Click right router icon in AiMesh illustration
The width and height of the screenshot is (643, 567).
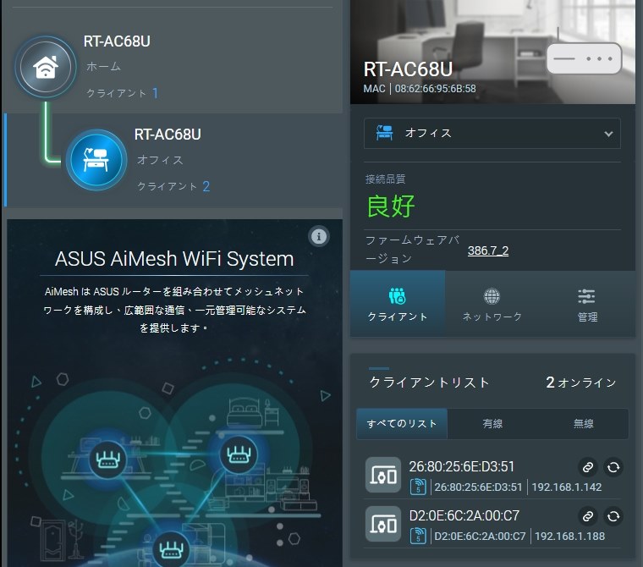coord(239,454)
